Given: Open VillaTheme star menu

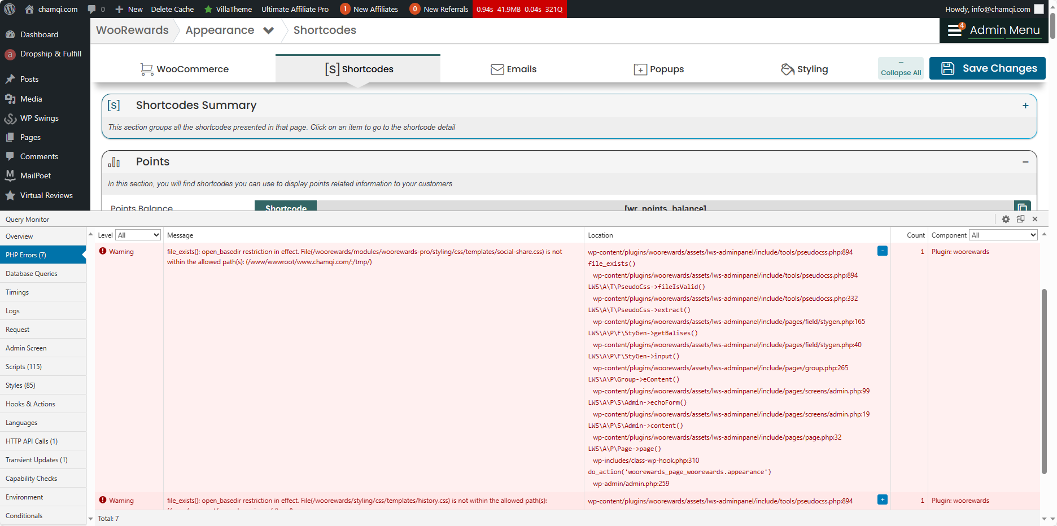Looking at the screenshot, I should coord(208,9).
